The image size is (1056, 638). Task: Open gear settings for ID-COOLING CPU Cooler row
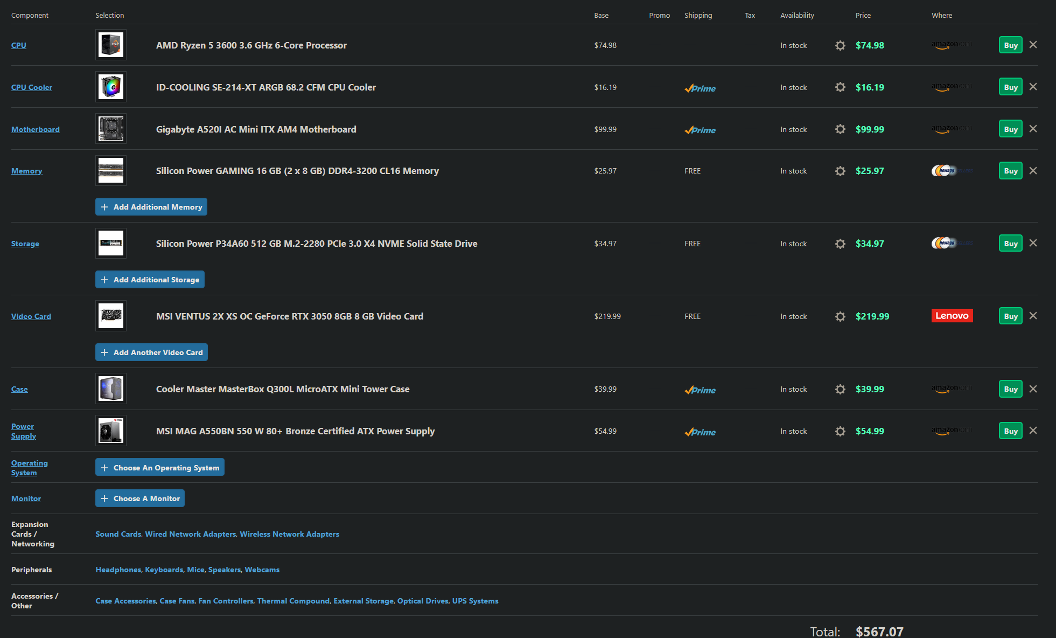tap(840, 87)
